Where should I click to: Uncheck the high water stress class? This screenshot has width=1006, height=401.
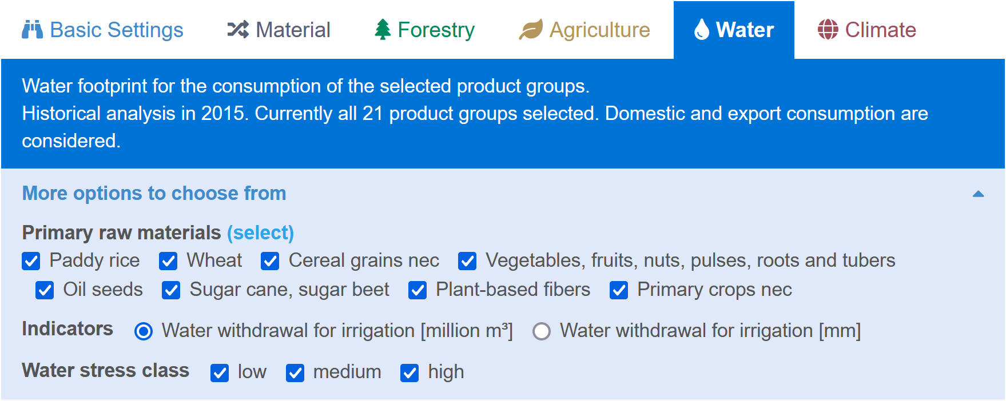(409, 373)
